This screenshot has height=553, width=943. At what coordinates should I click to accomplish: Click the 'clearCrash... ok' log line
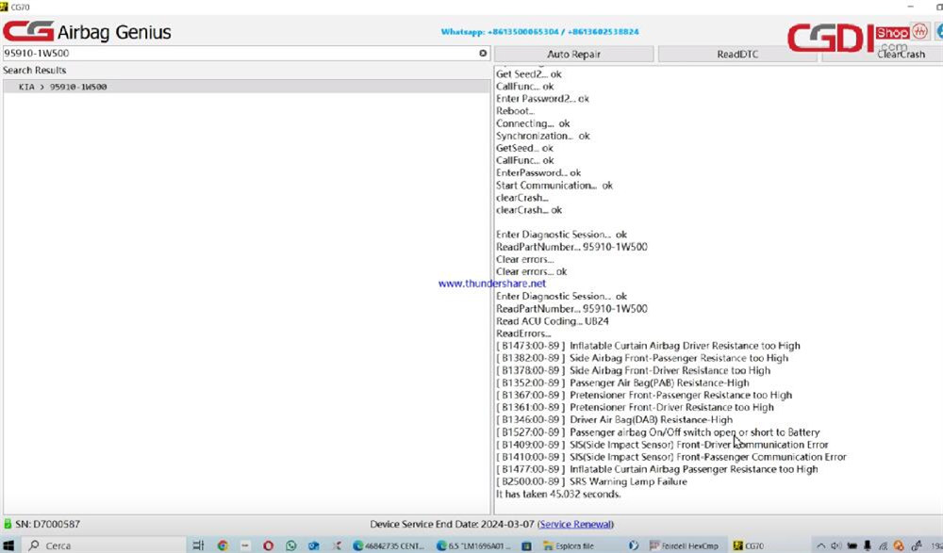point(529,210)
